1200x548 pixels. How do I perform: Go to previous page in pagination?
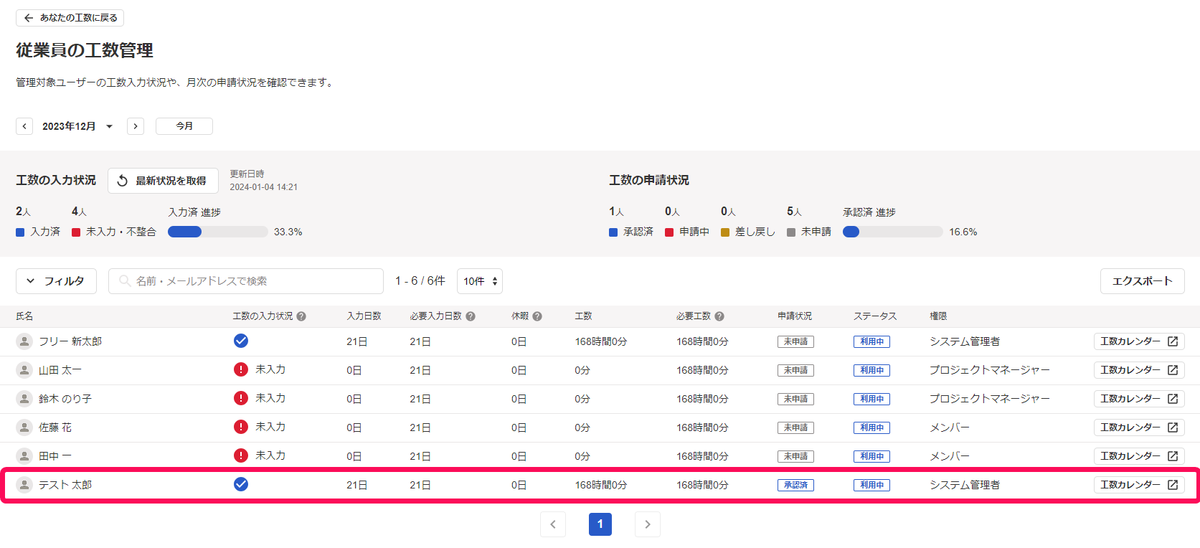tap(553, 524)
